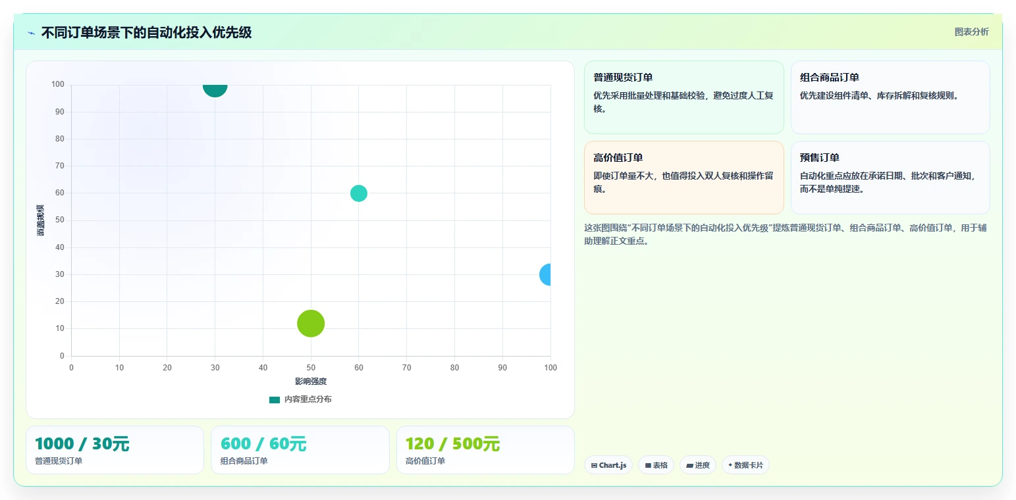Select the Chart.js tag
Viewport: 1016px width, 500px height.
pos(608,465)
